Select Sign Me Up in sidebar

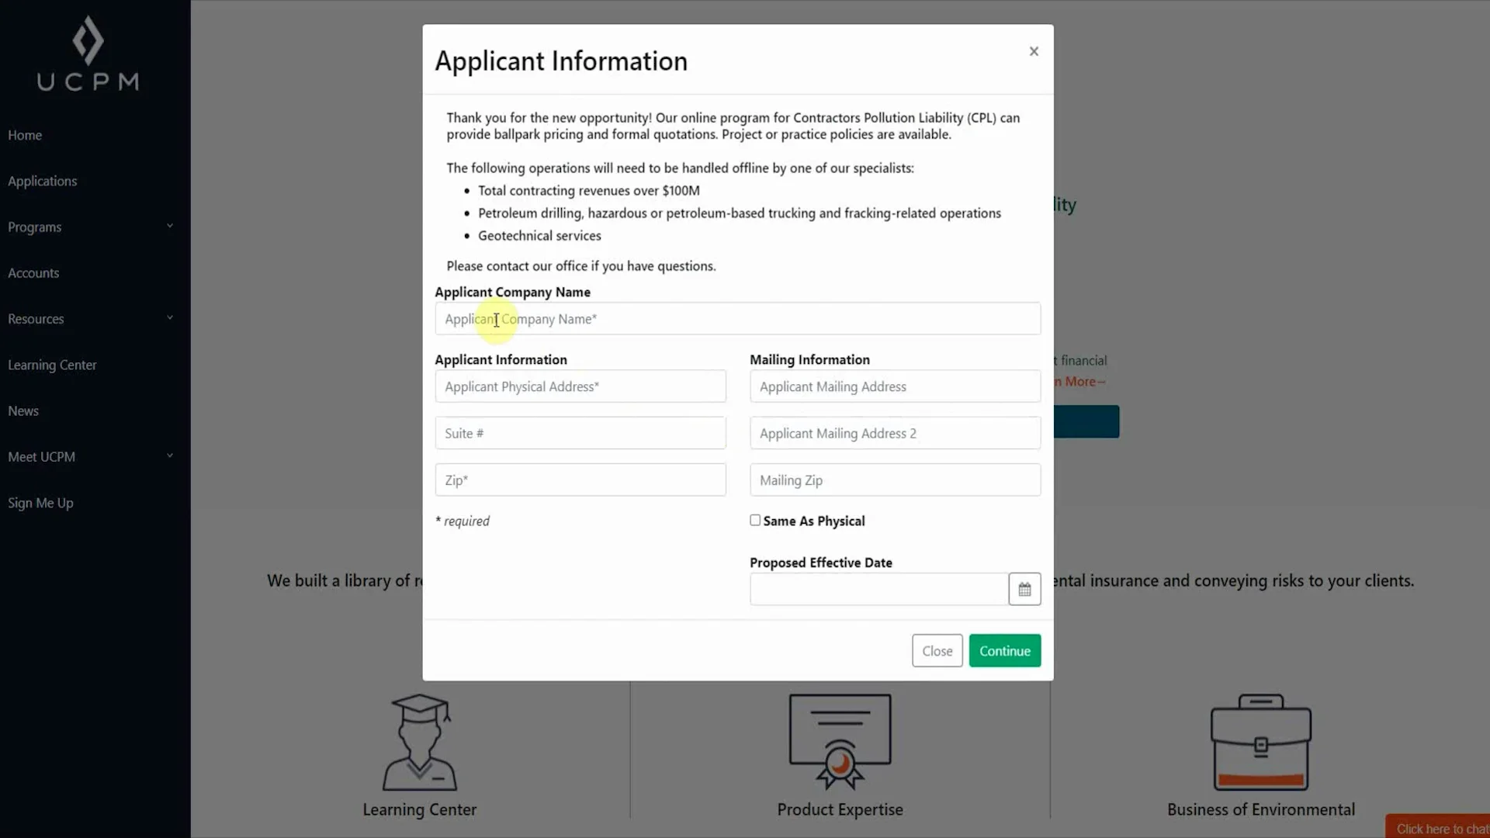[x=40, y=503]
